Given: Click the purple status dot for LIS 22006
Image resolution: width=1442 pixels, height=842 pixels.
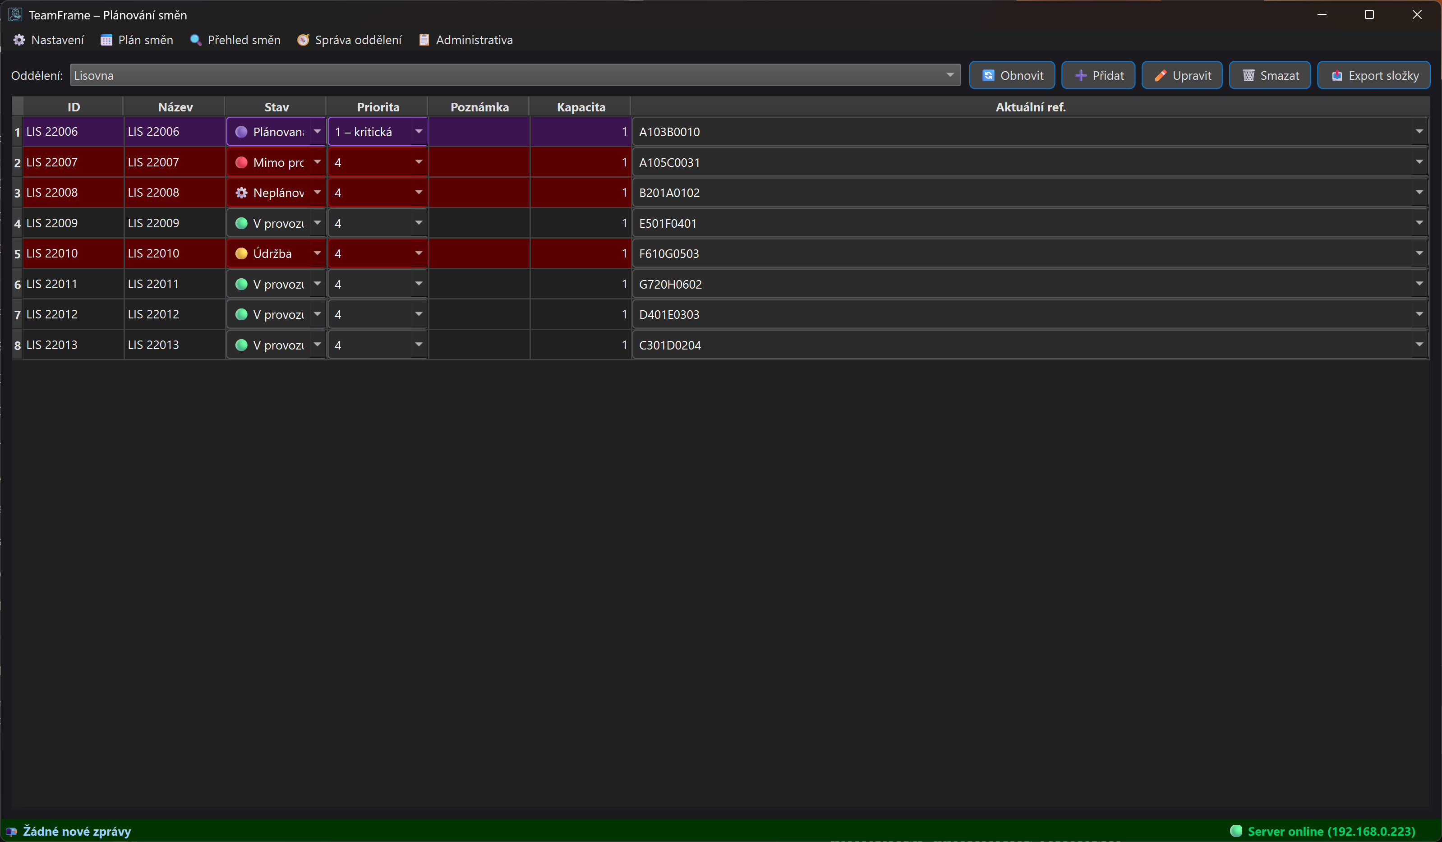Looking at the screenshot, I should pyautogui.click(x=241, y=132).
